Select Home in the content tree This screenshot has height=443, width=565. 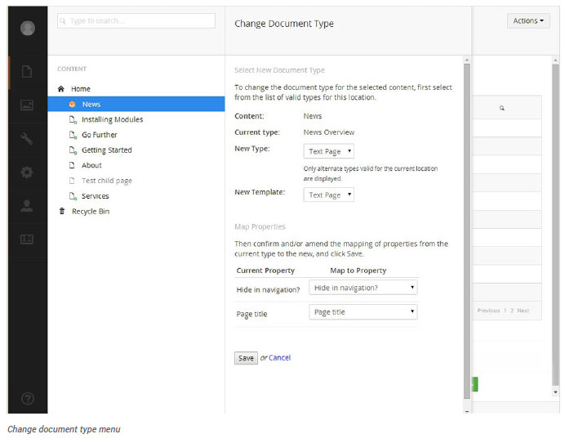tap(81, 89)
